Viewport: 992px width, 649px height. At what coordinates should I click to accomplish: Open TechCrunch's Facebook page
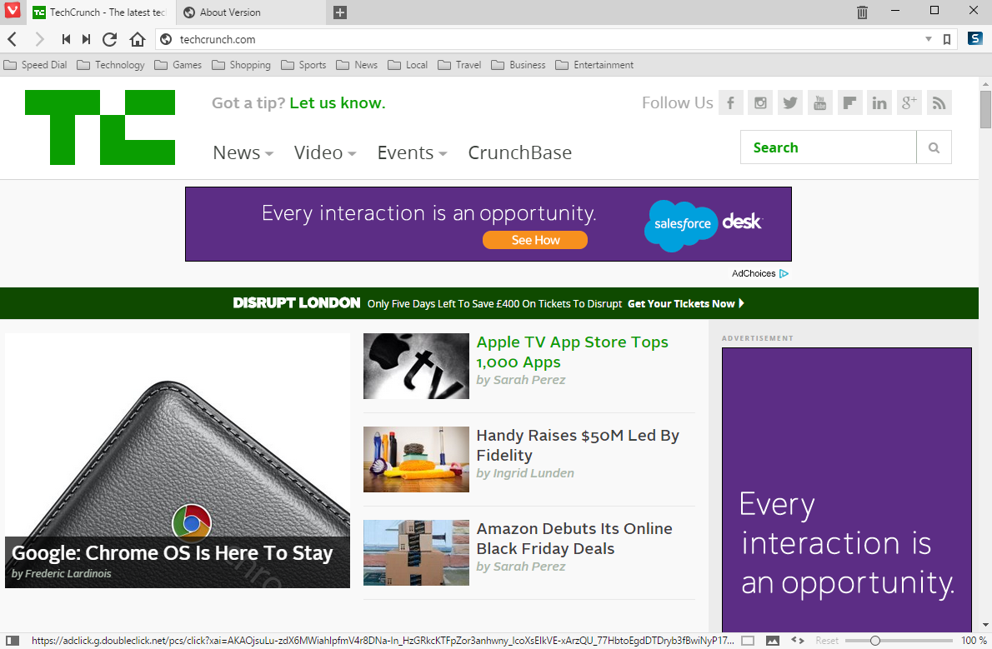click(x=731, y=102)
